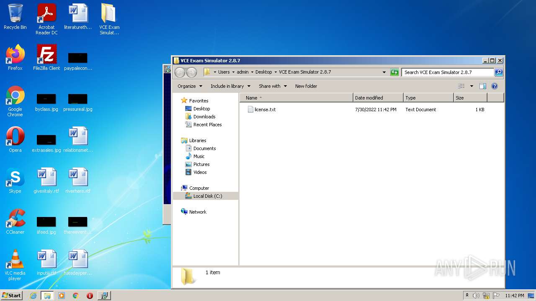Click the New folder button
The image size is (536, 301).
(306, 86)
